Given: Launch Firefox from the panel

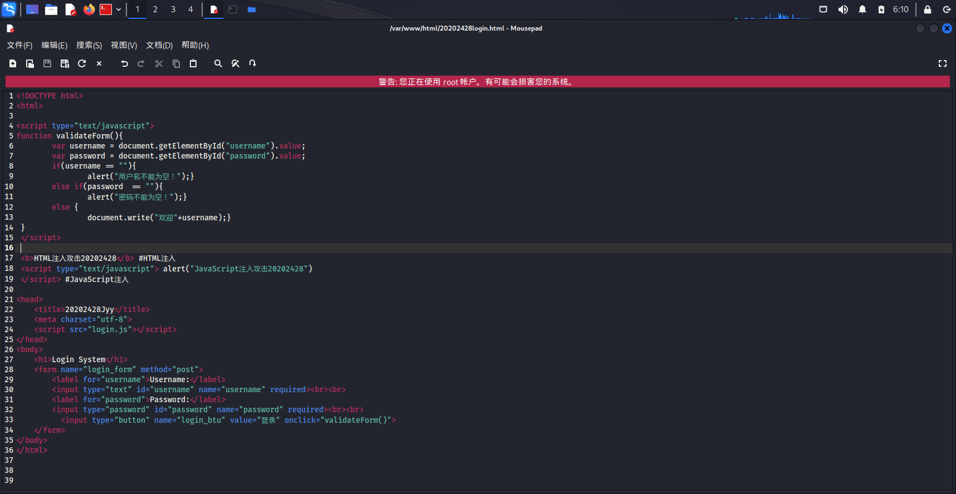Looking at the screenshot, I should click(x=89, y=9).
